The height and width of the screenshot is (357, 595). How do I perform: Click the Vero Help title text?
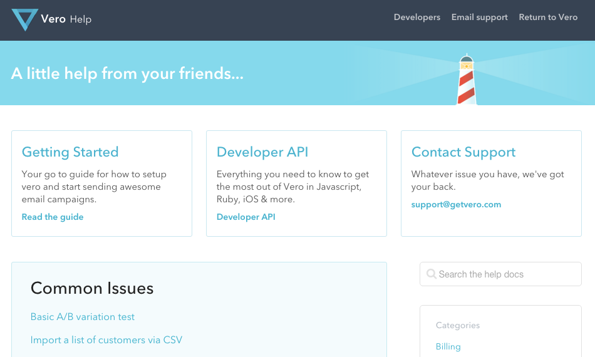(66, 19)
